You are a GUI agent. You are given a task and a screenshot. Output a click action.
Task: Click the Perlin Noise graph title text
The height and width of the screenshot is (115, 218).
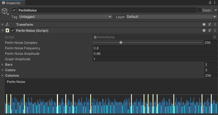tap(16, 82)
